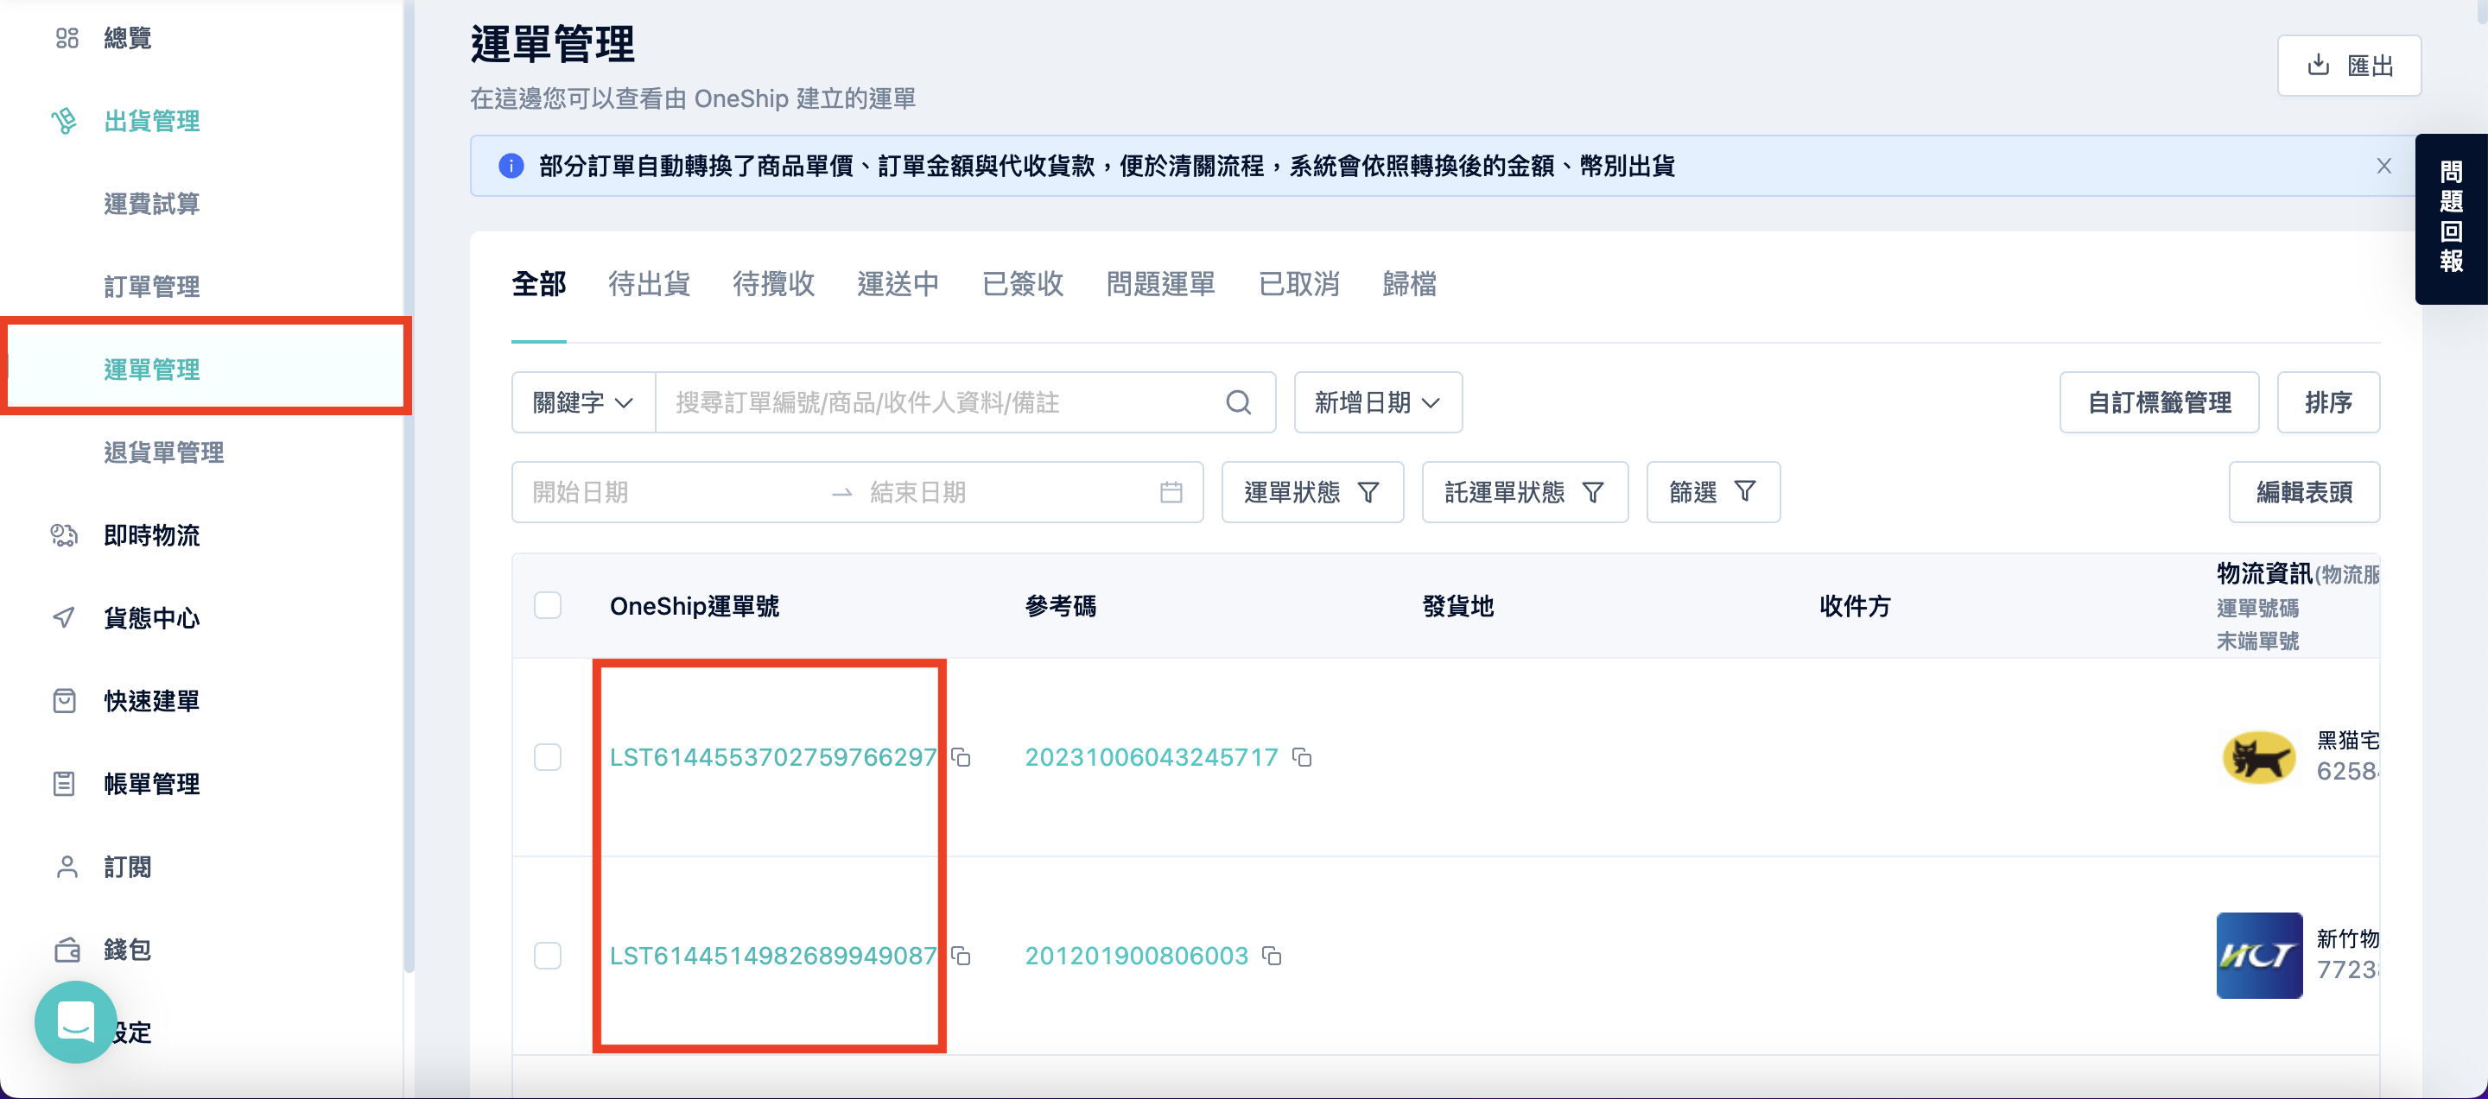Open reference code link 201201900806003
Screen dimensions: 2488x1099
1136,955
